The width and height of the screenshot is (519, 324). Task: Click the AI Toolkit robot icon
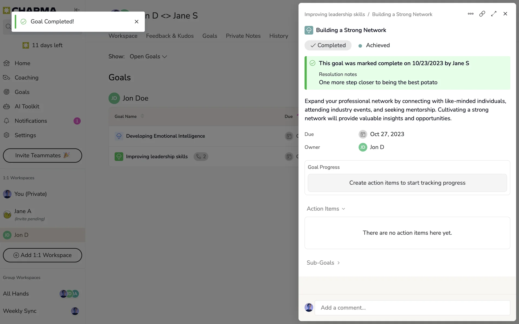pyautogui.click(x=6, y=106)
